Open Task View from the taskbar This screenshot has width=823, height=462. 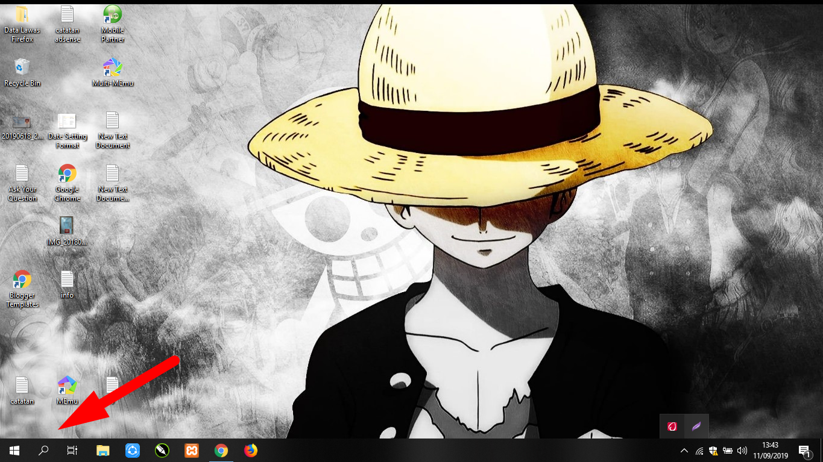point(72,451)
